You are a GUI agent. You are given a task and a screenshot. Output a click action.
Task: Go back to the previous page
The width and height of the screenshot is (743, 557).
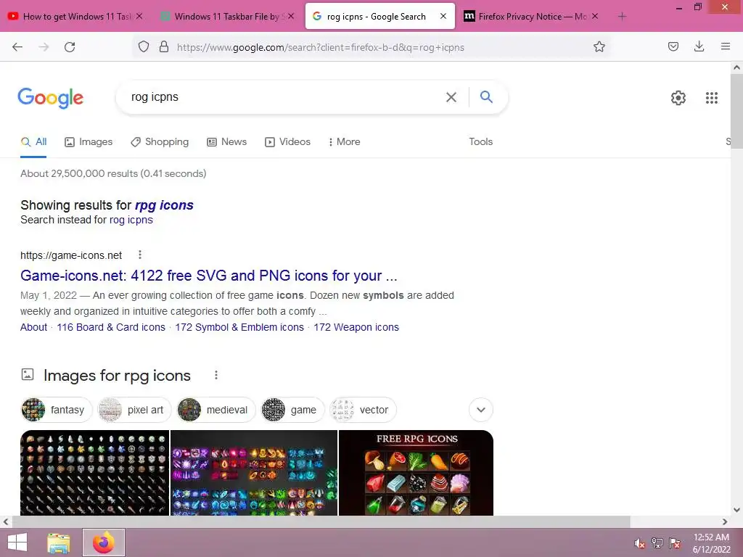tap(17, 47)
